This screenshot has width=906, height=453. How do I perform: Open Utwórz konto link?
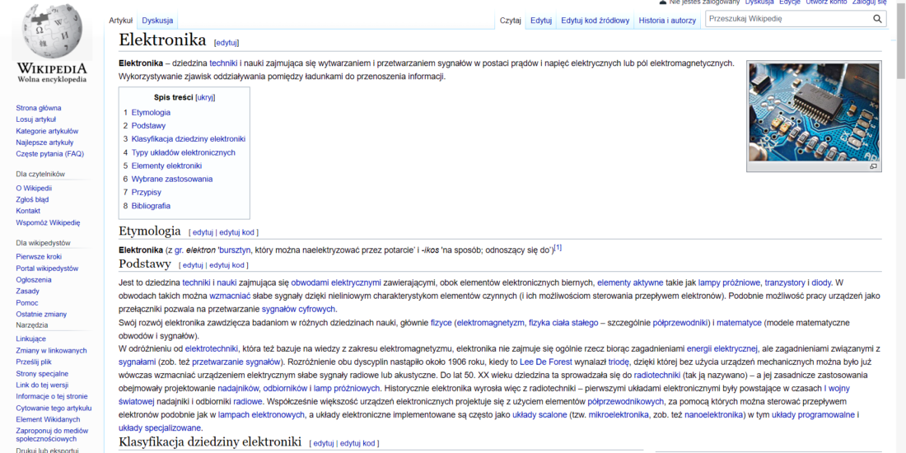pyautogui.click(x=826, y=2)
